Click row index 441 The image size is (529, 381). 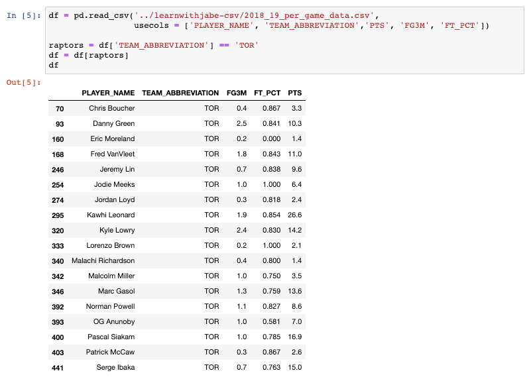[58, 368]
